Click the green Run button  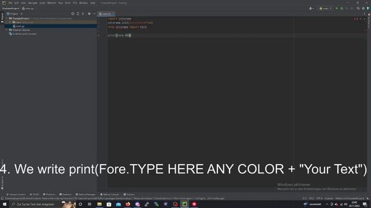tap(337, 8)
